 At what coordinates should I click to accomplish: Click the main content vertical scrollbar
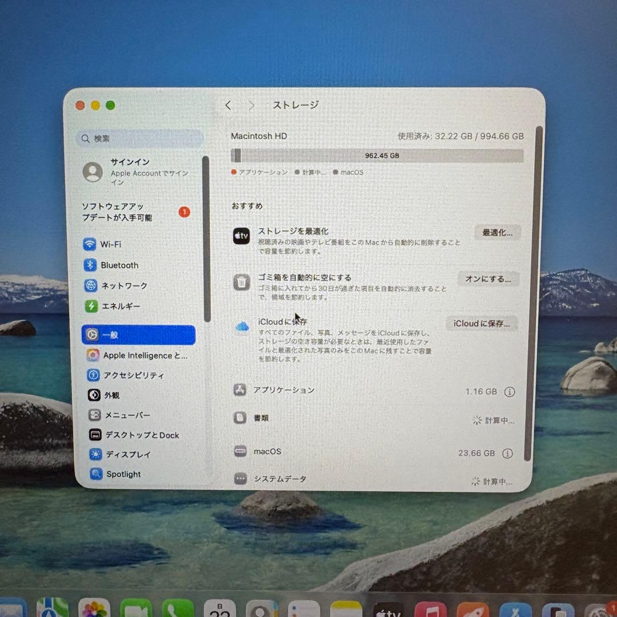pos(534,293)
